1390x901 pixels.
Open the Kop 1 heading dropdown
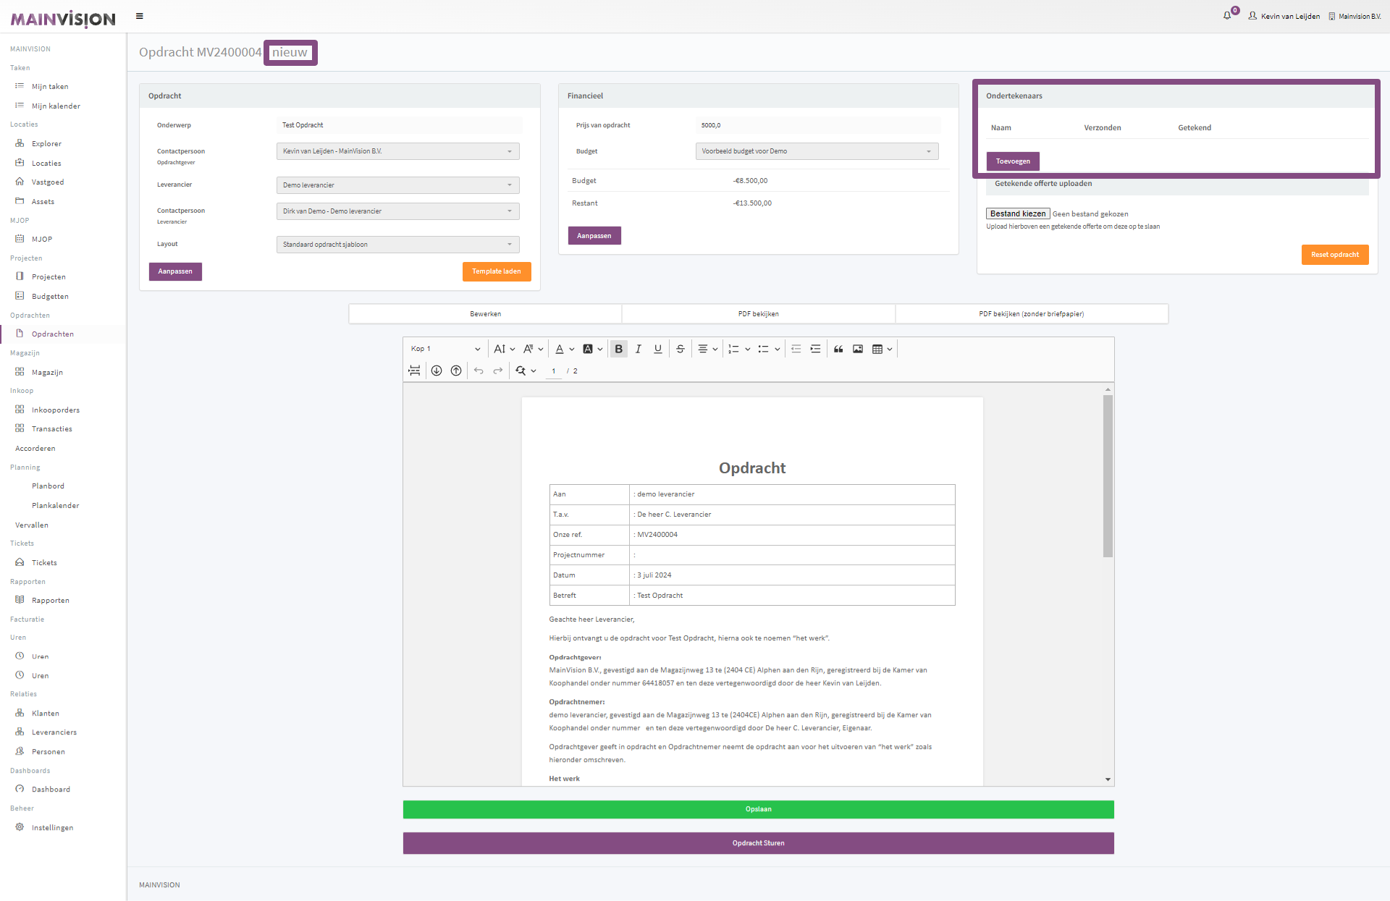pyautogui.click(x=445, y=349)
